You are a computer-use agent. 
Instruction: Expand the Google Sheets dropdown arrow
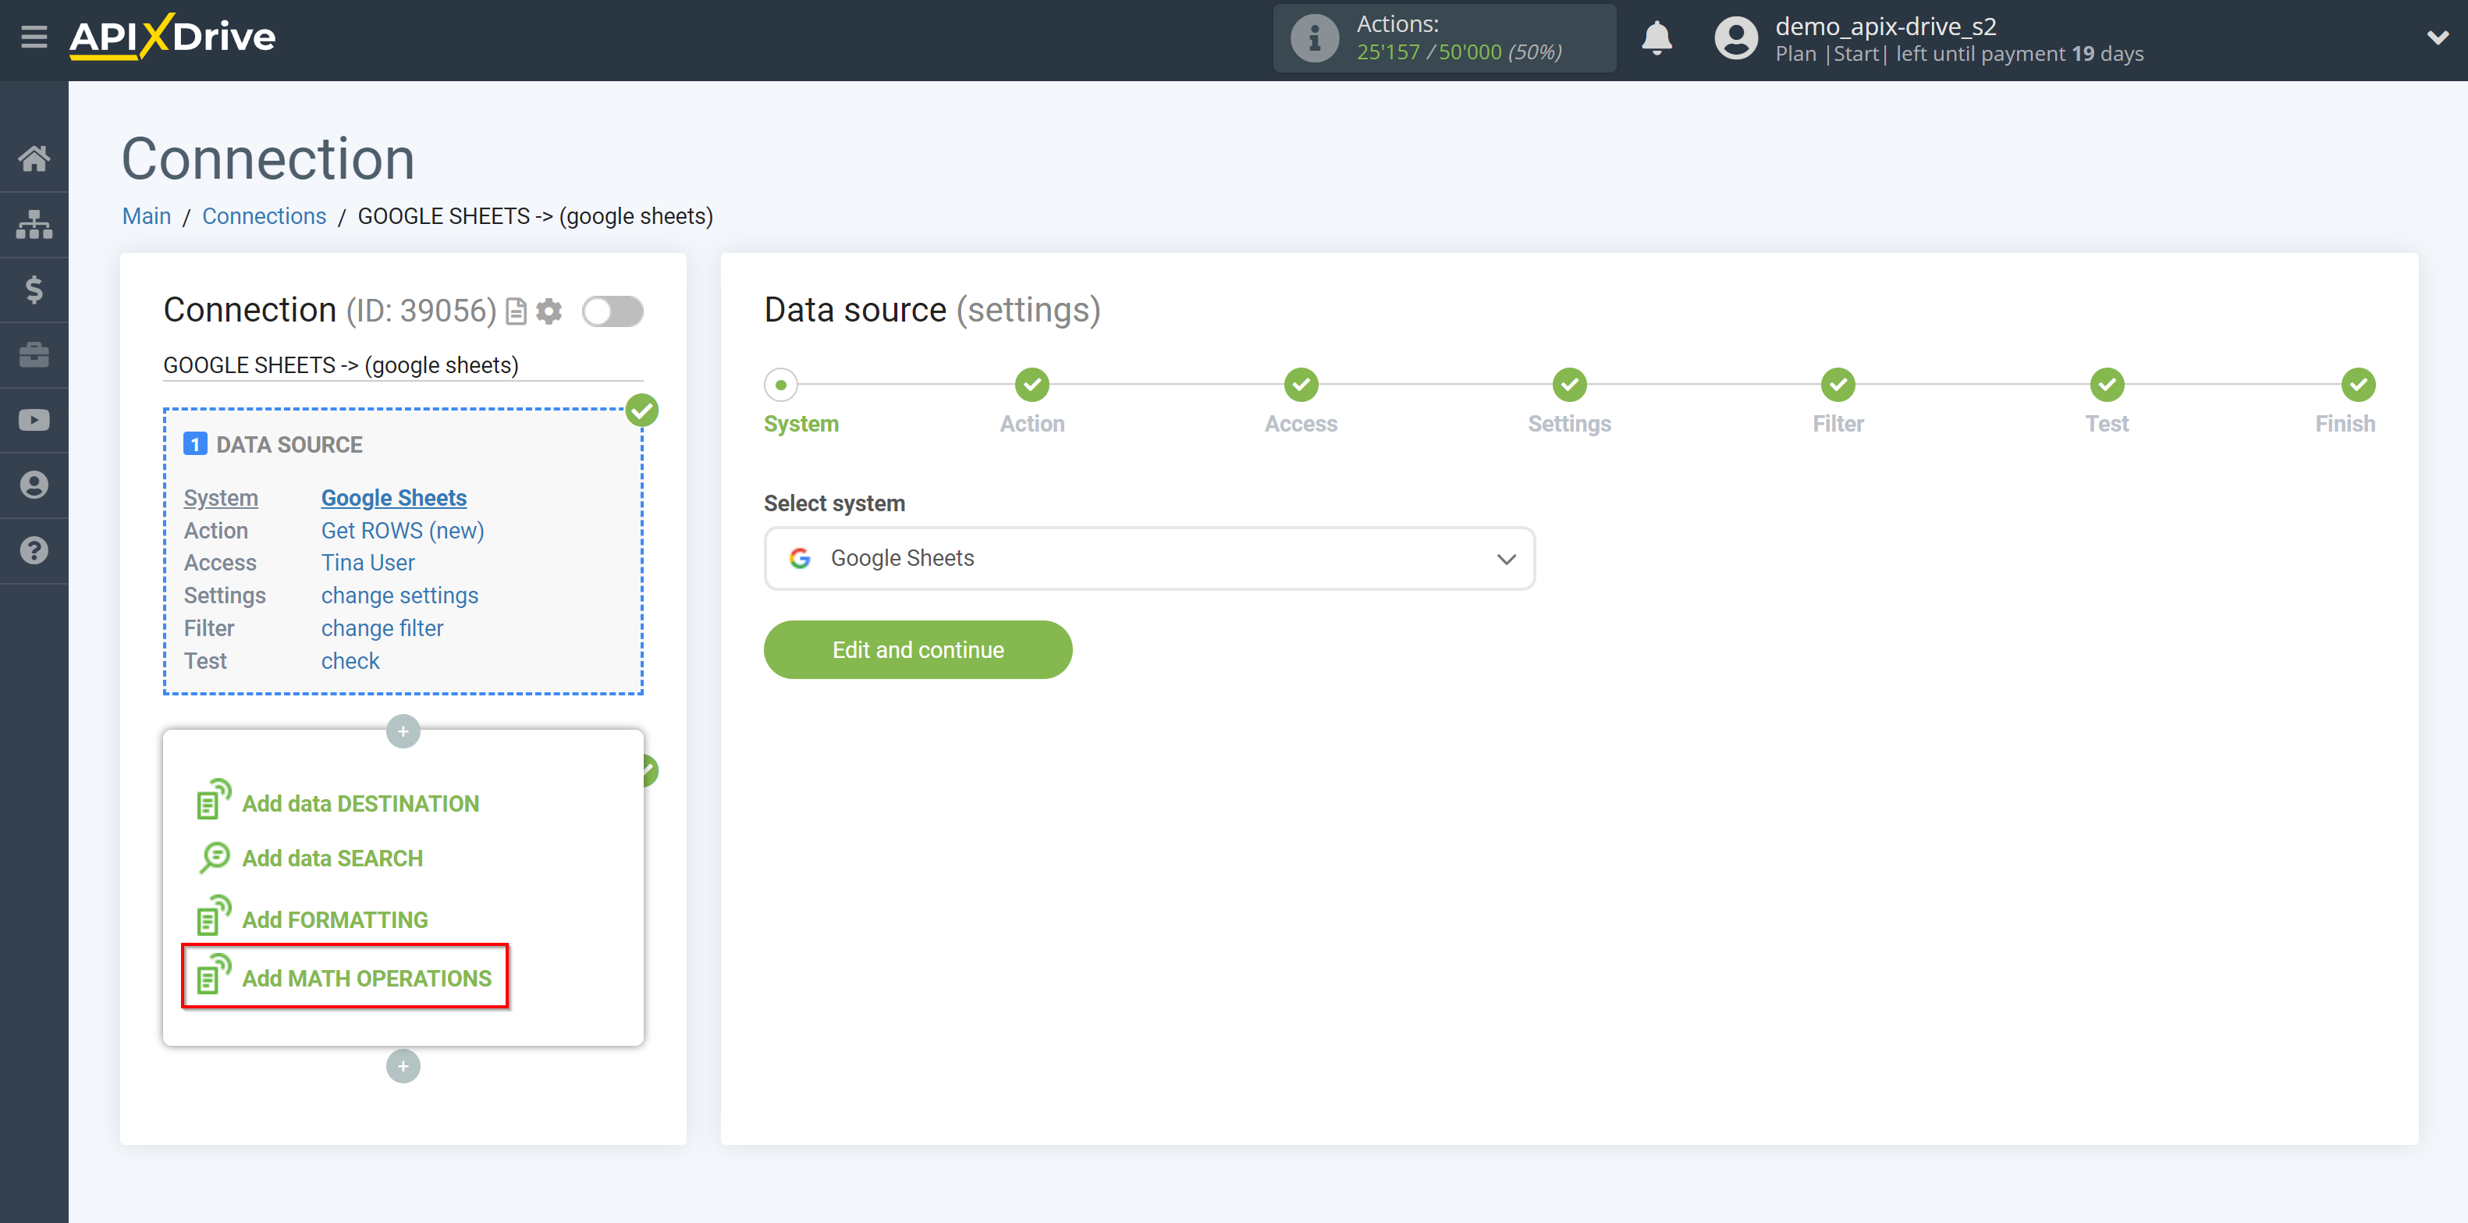pyautogui.click(x=1506, y=559)
